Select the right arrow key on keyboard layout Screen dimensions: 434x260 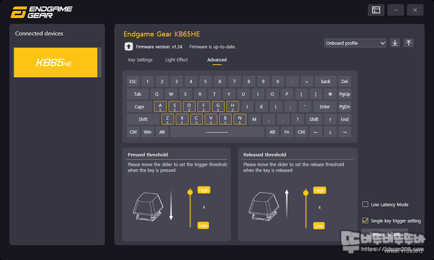coord(345,132)
